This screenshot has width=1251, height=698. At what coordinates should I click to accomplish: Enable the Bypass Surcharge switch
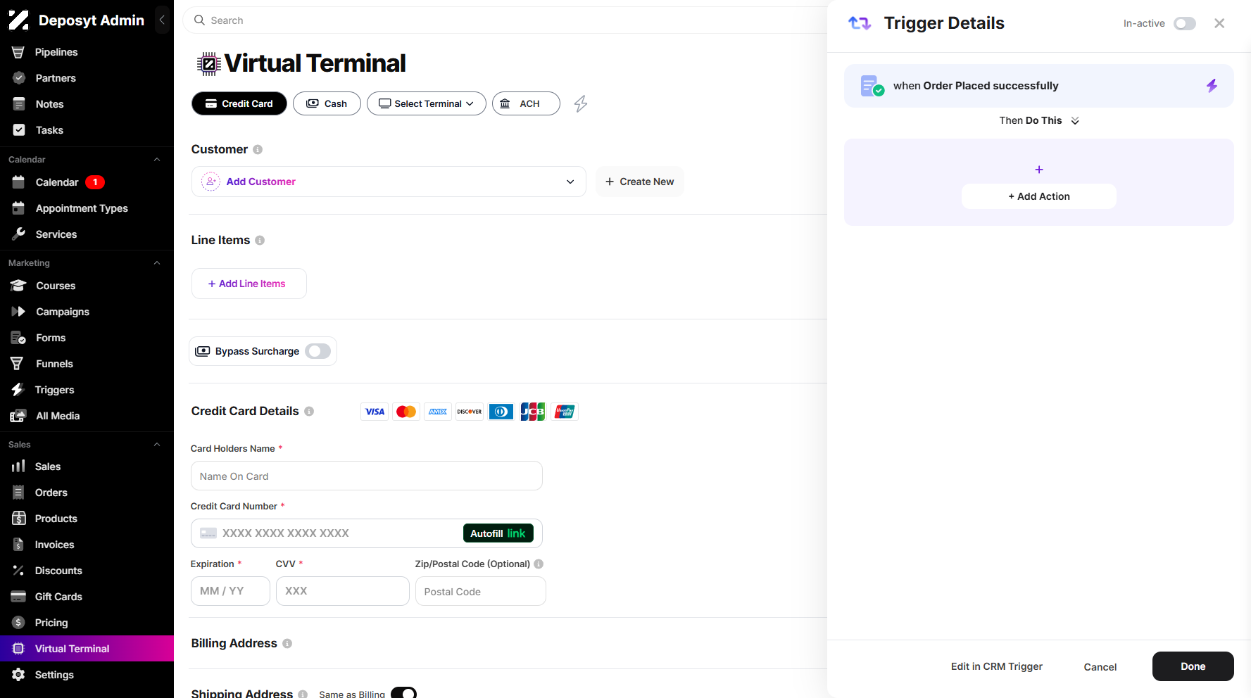pos(318,351)
